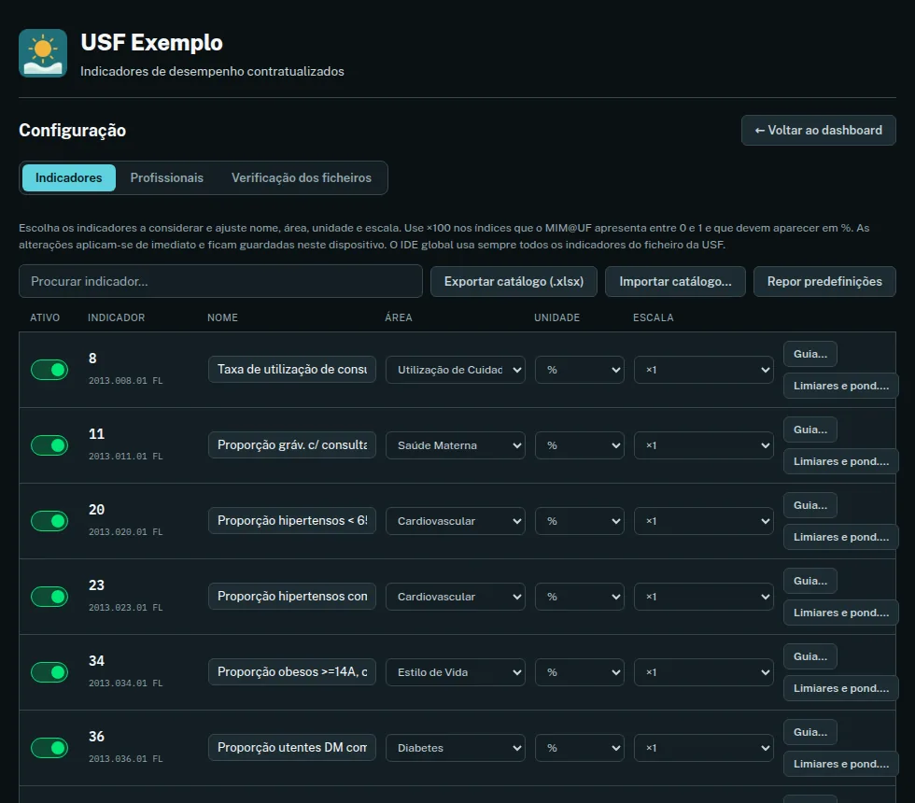Open Escala ×1 dropdown for indicator 34
This screenshot has height=803, width=915.
click(704, 672)
